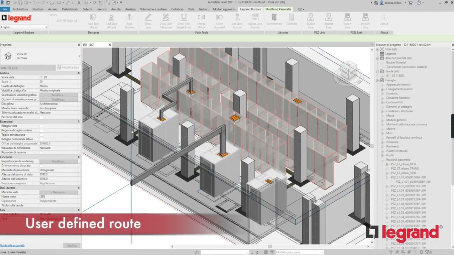Open the Guida alle proprietà link
The image size is (454, 255).
[12, 245]
